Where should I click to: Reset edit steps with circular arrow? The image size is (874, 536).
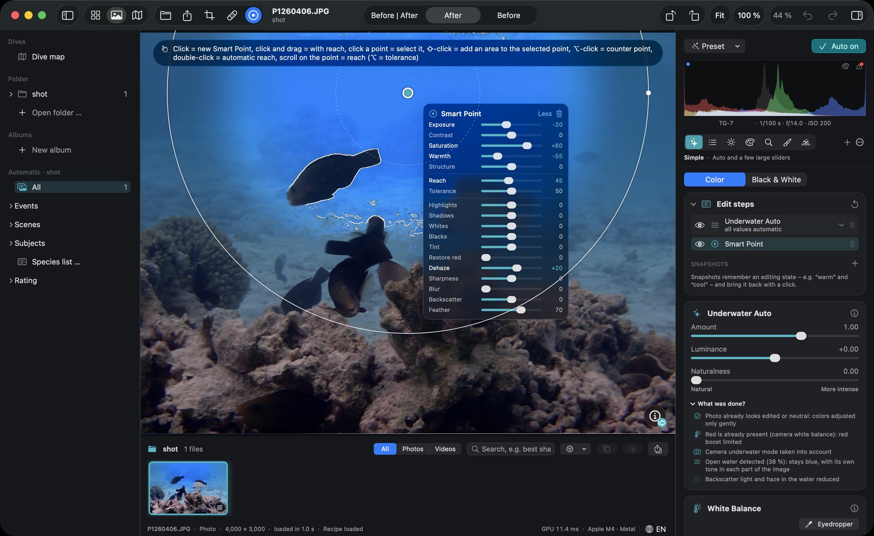point(855,204)
